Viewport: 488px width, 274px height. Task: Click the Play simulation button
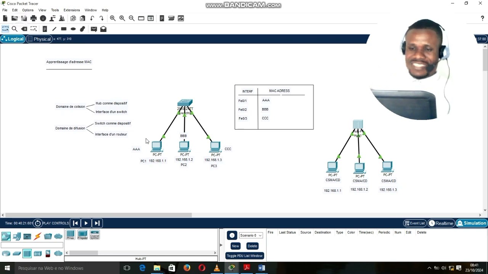pos(86,223)
